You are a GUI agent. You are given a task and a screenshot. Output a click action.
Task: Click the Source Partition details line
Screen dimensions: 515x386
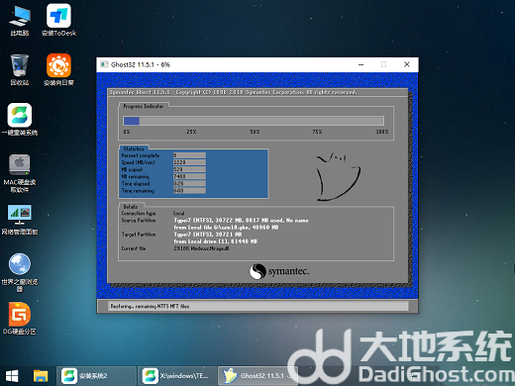(241, 221)
